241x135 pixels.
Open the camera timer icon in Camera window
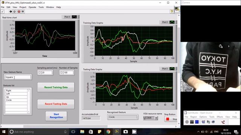pyautogui.click(x=221, y=46)
